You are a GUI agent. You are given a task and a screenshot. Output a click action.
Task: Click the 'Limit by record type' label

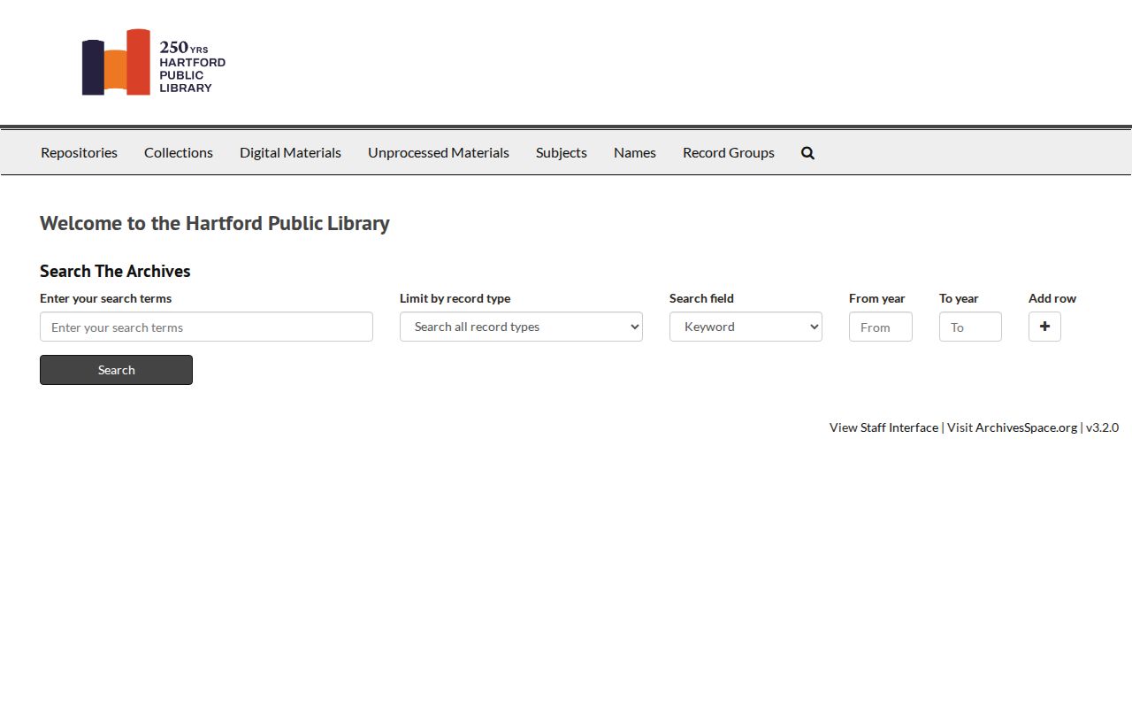coord(455,298)
